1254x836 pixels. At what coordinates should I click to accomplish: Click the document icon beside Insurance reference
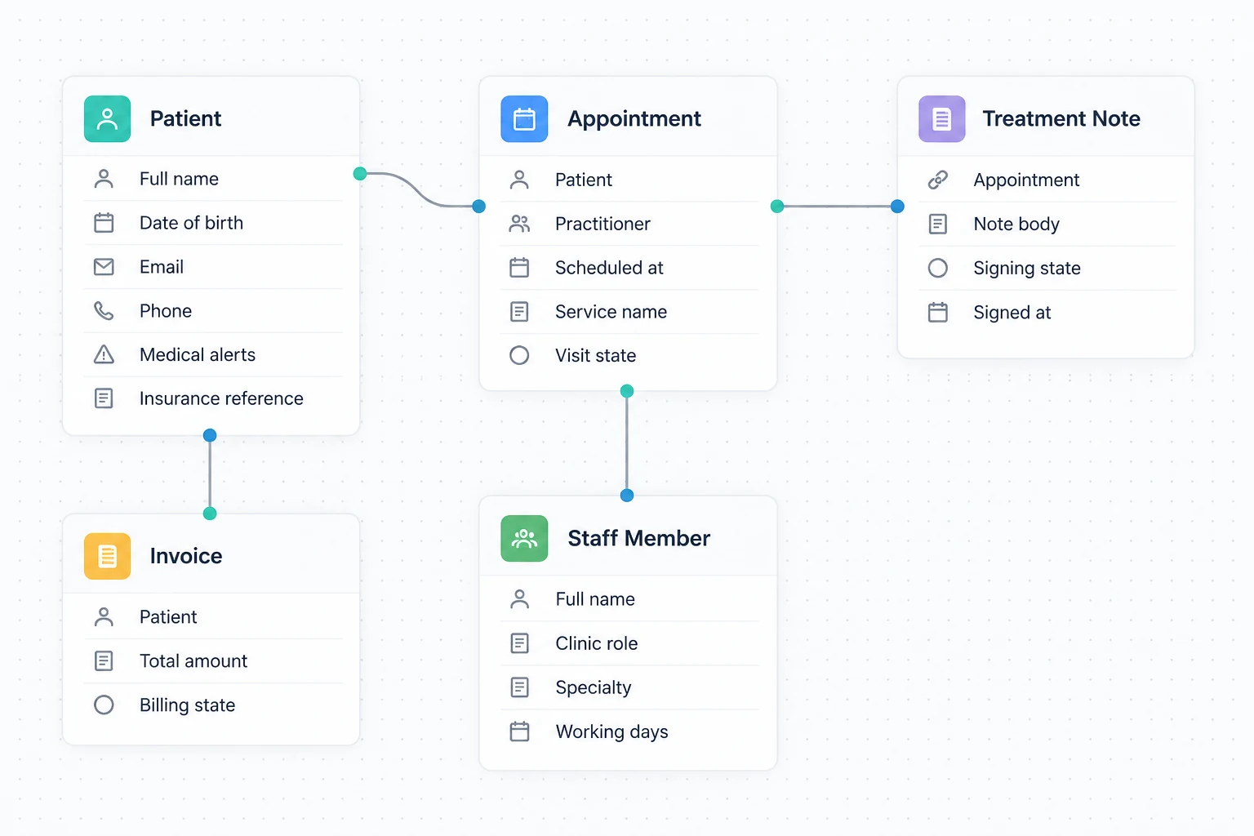click(x=104, y=398)
